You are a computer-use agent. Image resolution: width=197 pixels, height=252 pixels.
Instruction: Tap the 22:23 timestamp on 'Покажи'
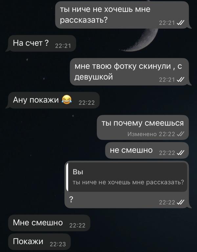point(58,244)
